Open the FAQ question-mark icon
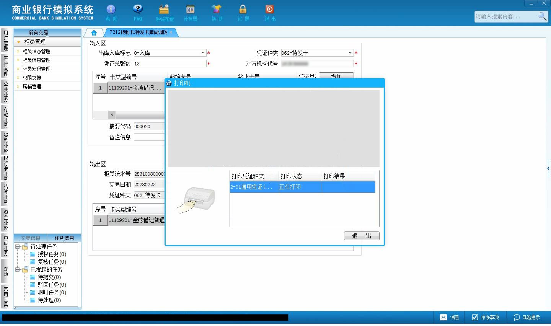 click(137, 9)
